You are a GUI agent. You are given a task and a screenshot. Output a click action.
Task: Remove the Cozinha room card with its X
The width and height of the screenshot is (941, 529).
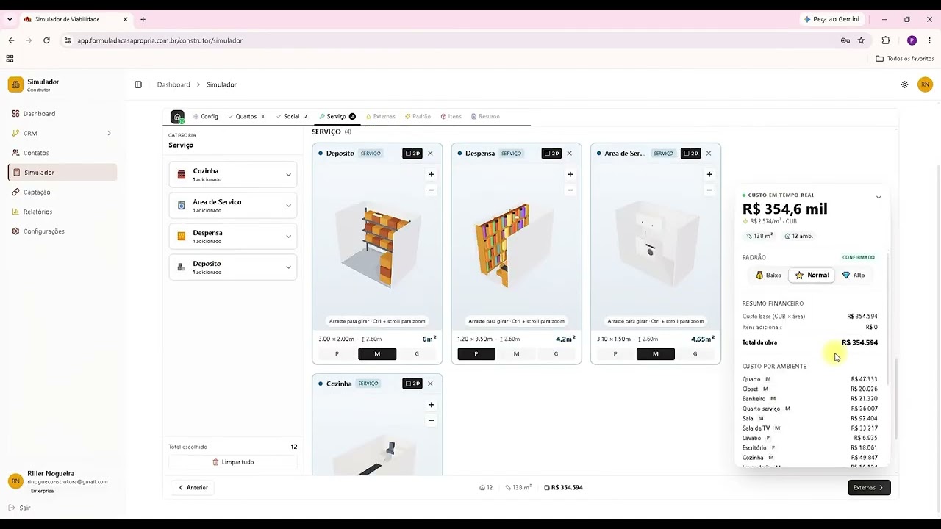(430, 384)
